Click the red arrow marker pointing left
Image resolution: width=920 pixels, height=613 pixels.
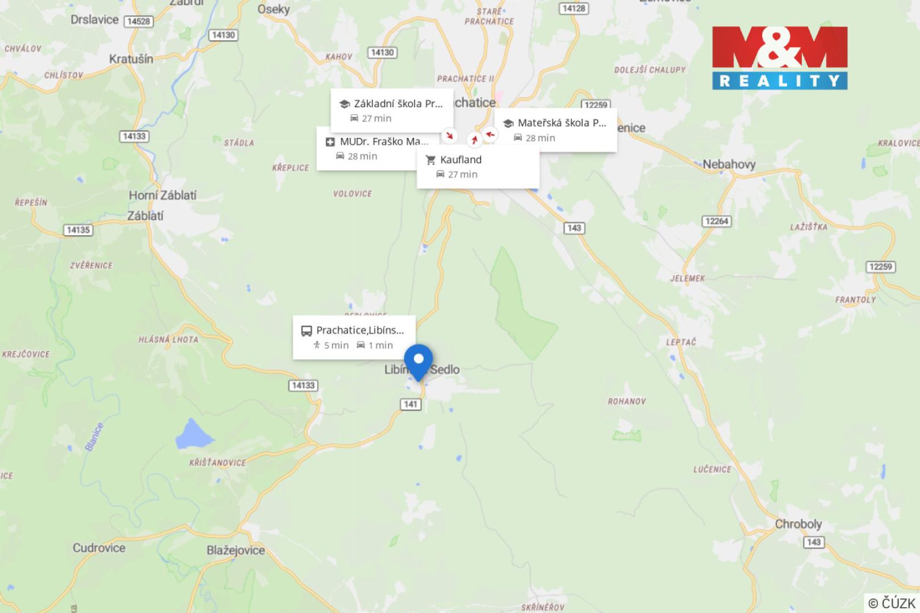(x=490, y=135)
